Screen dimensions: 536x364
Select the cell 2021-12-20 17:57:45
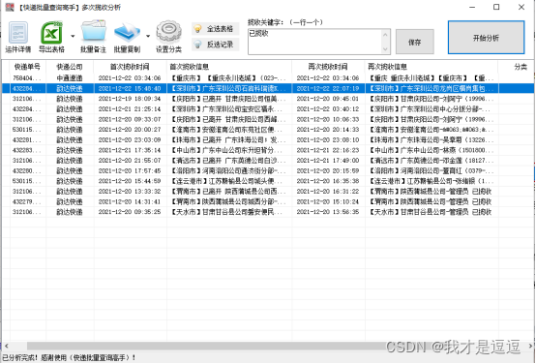130,170
